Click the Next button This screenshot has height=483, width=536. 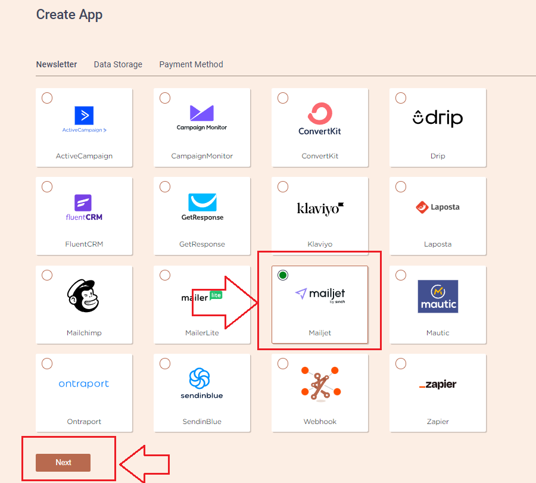click(63, 463)
